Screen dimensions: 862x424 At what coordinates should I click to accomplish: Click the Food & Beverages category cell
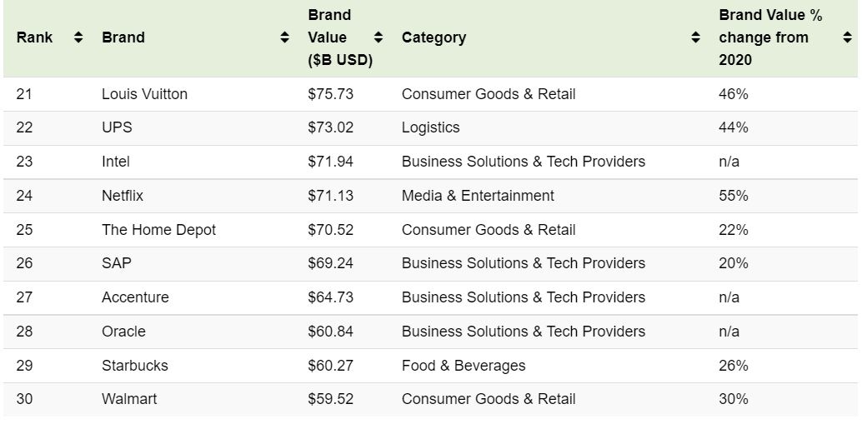[464, 366]
